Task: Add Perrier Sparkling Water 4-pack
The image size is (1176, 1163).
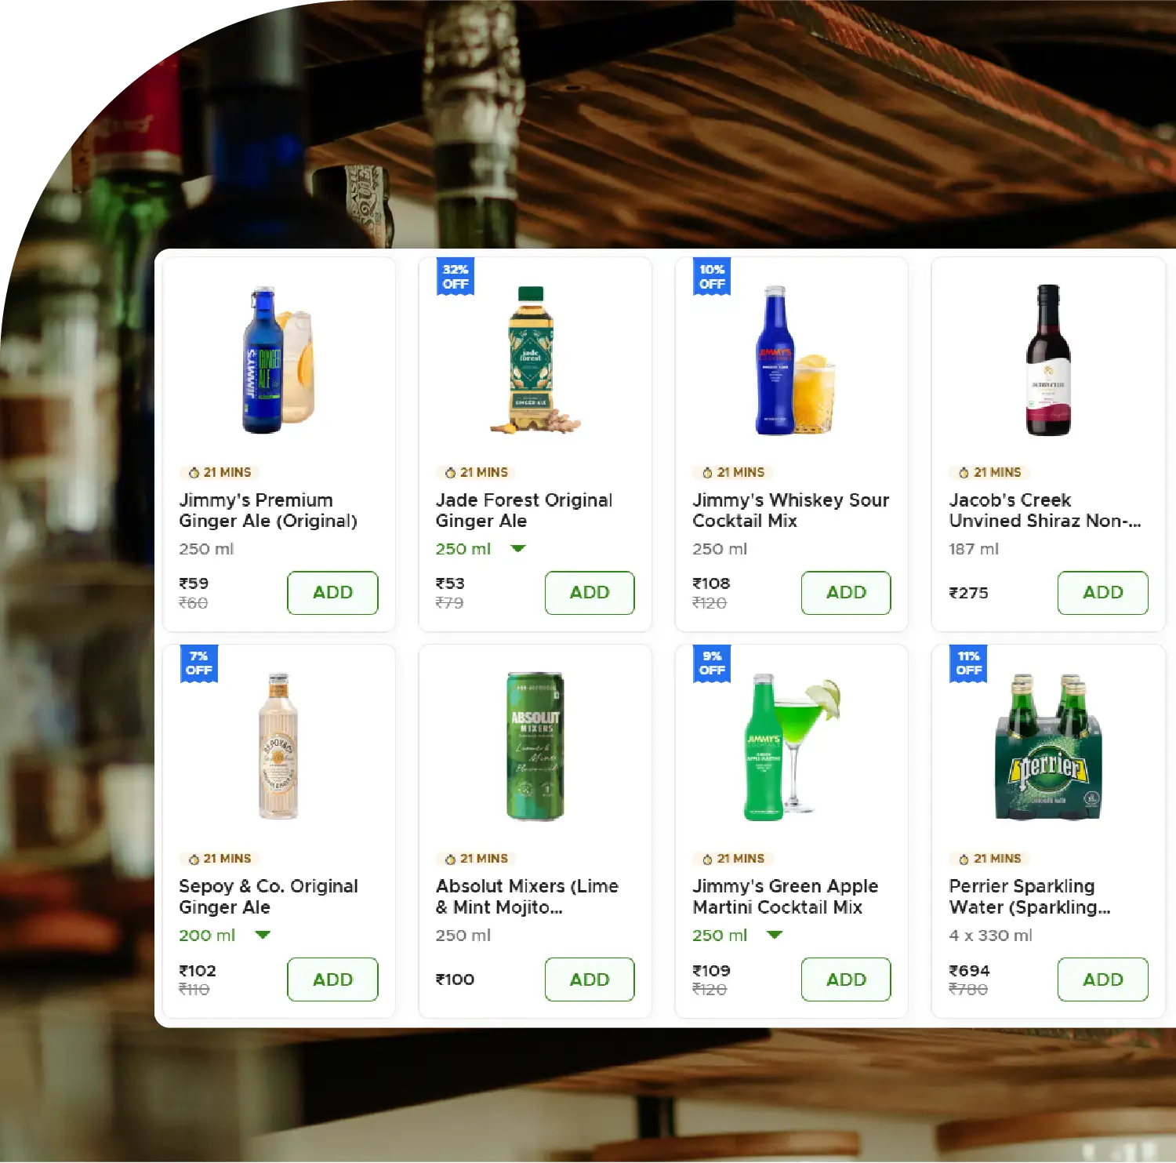Action: pyautogui.click(x=1102, y=979)
